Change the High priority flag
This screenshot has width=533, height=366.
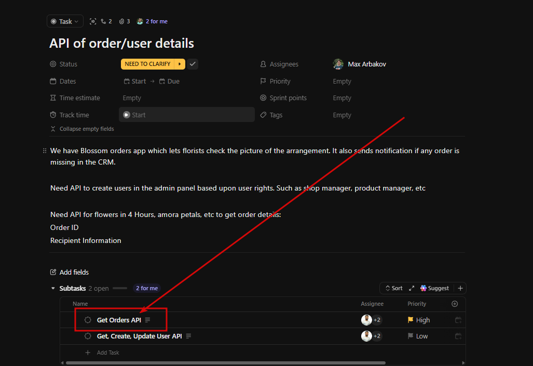(x=419, y=320)
